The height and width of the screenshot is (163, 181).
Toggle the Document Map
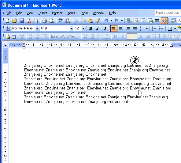173,21
